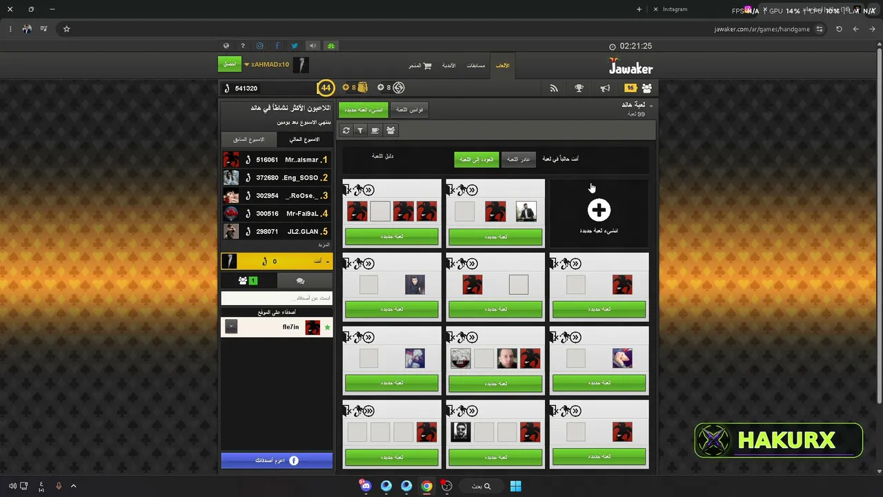
Task: Select leaderboard row JL2.GLAN
Action: [x=277, y=231]
